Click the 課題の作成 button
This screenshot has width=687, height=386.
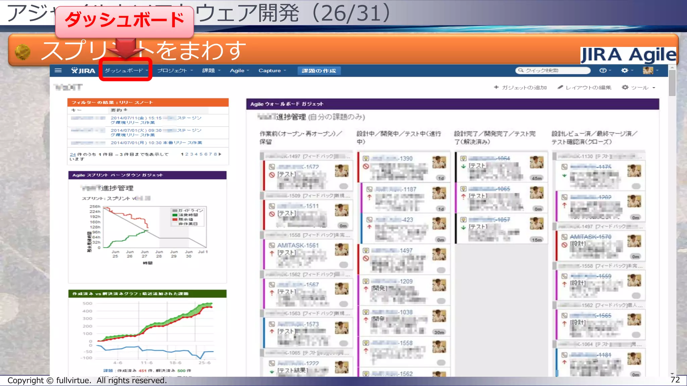tap(319, 71)
